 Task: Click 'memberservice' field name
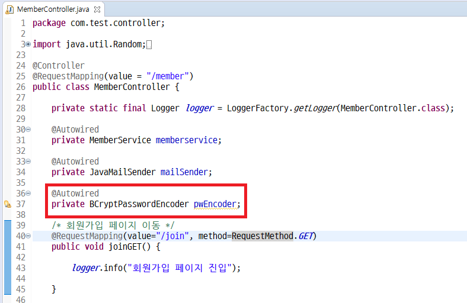[x=187, y=140]
